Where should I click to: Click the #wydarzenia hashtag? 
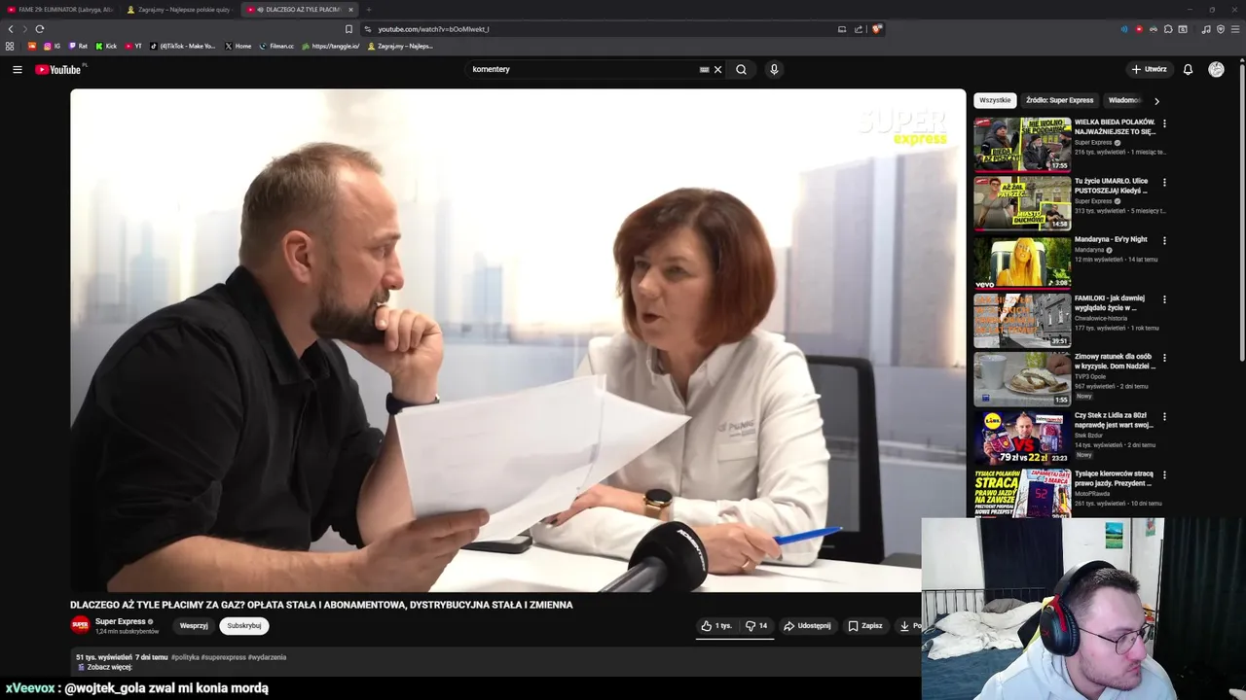[267, 657]
